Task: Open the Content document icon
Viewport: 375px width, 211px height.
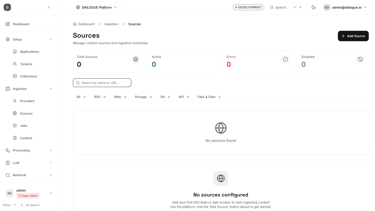Action: tap(15, 138)
